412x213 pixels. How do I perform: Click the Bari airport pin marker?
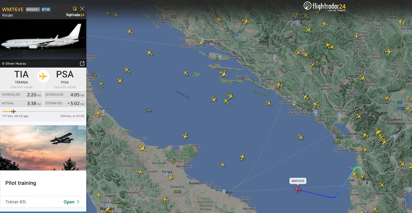[224, 192]
